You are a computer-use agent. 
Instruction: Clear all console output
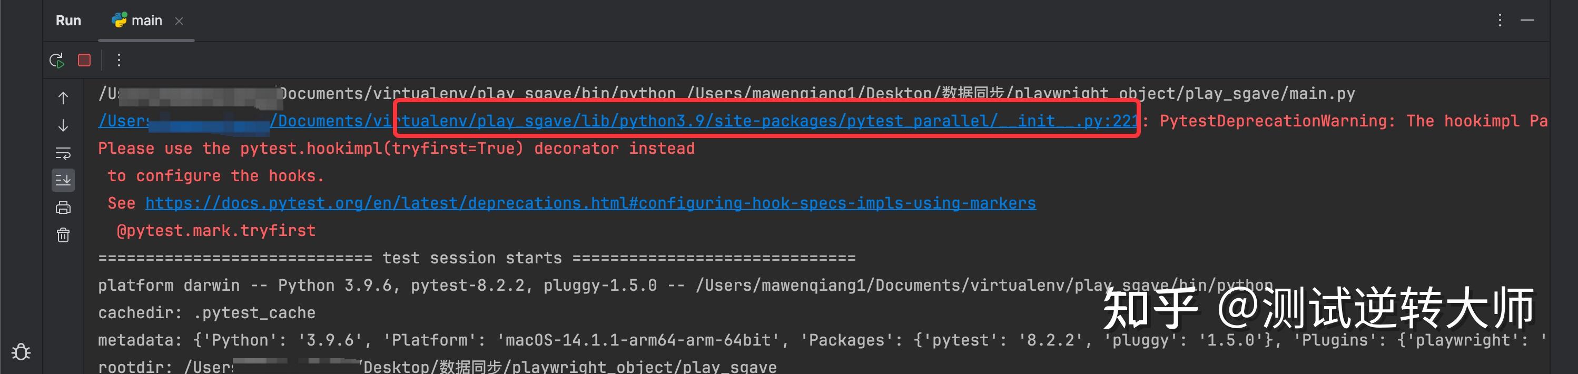[63, 235]
